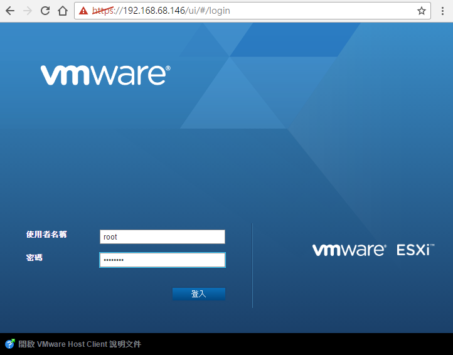The image size is (453, 355).
Task: Click the red not-secure warning triangle
Action: tap(83, 11)
